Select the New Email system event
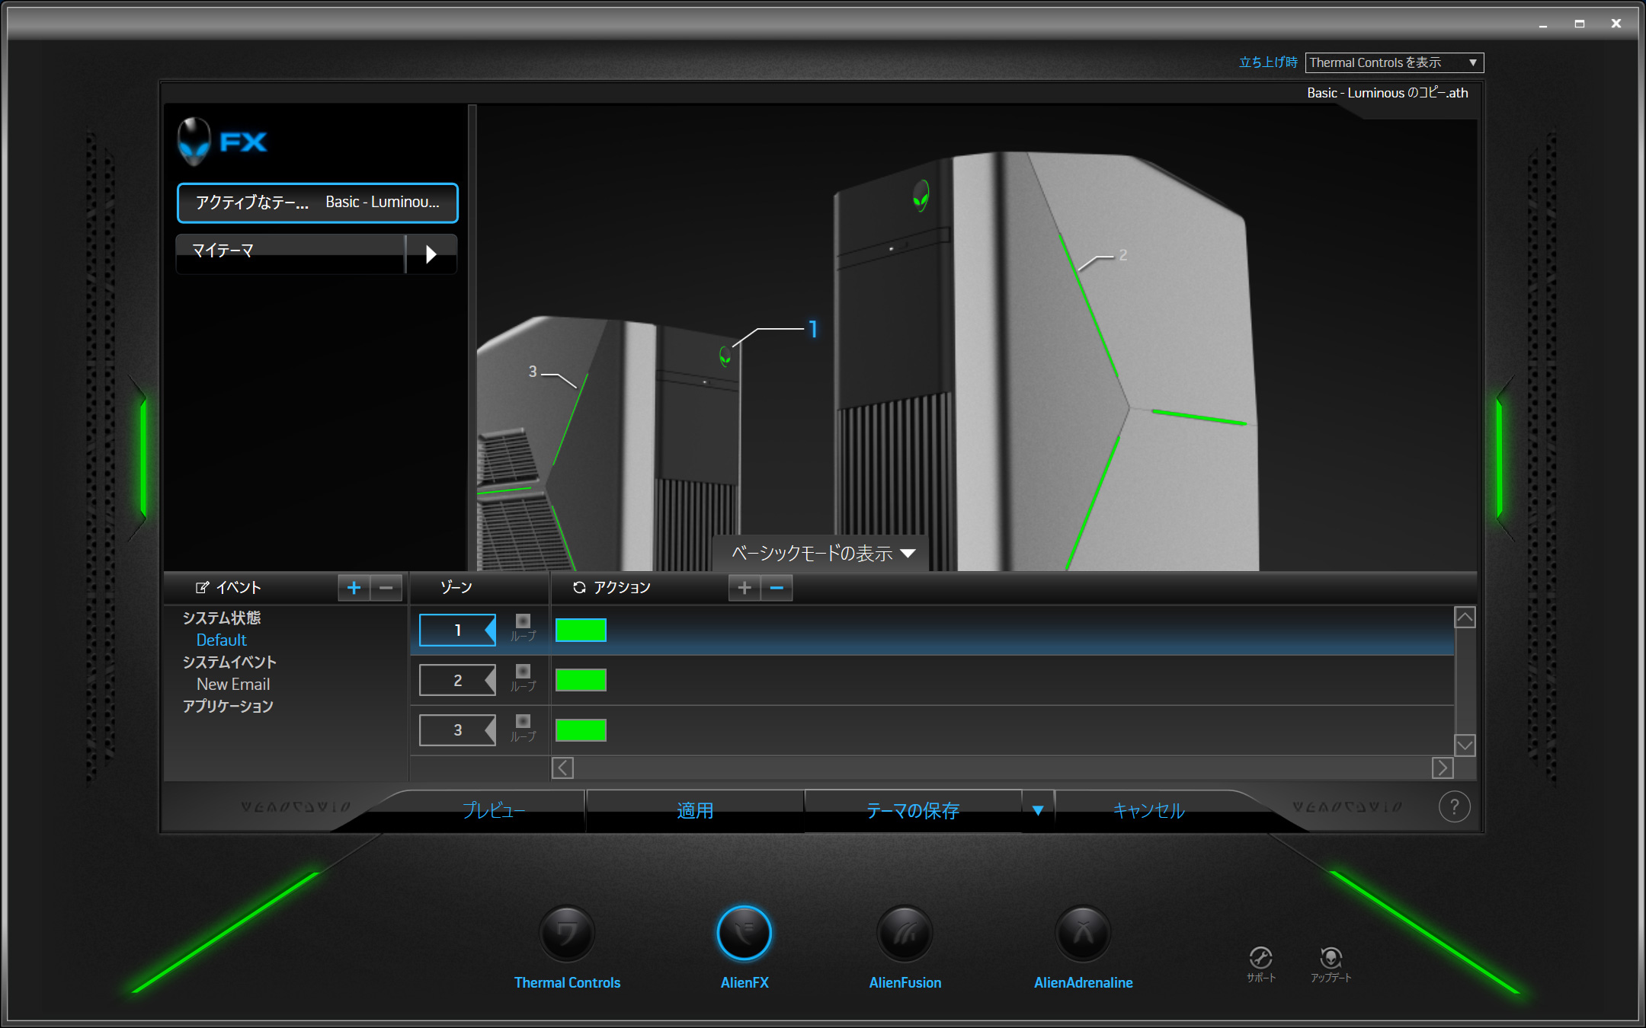1646x1028 pixels. 233,684
